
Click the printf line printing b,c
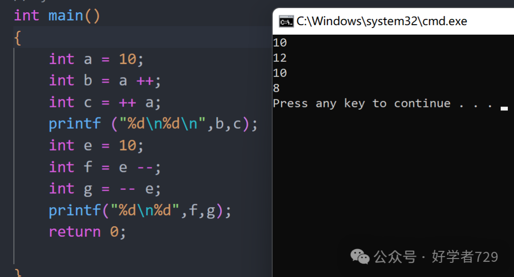(x=153, y=124)
